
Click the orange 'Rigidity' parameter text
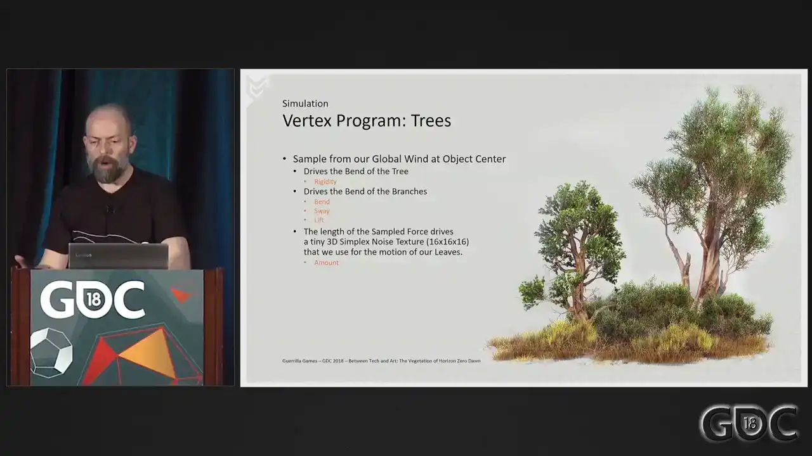pyautogui.click(x=325, y=182)
